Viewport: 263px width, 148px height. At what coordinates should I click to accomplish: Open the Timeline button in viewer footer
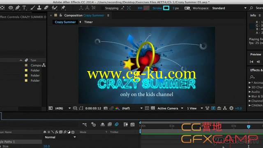click(x=219, y=108)
